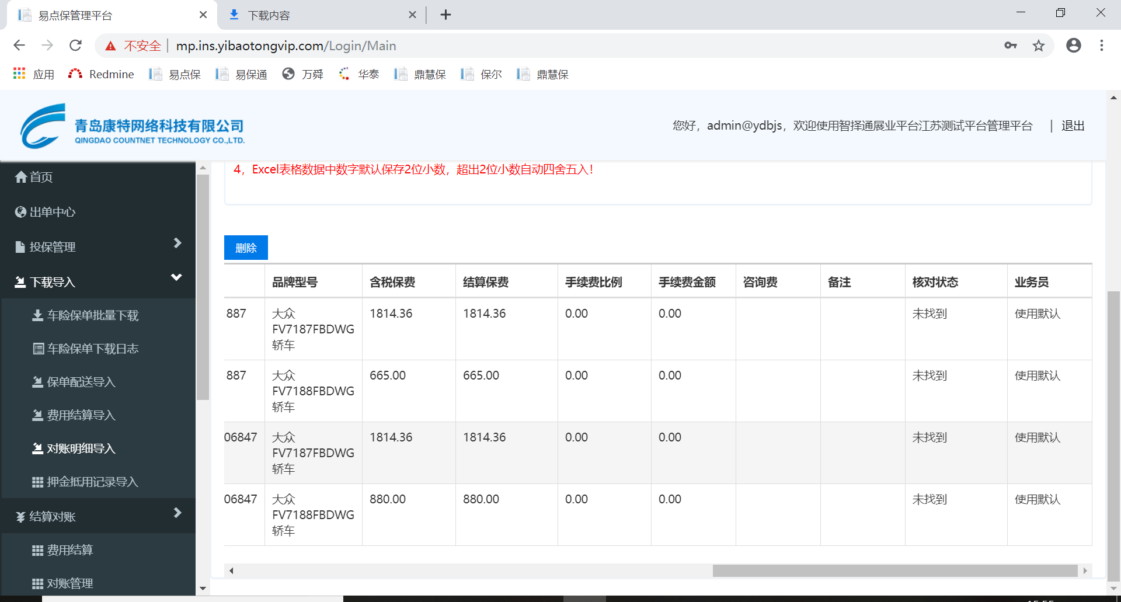Go to 首页 in the sidebar
This screenshot has height=602, width=1121.
41,177
